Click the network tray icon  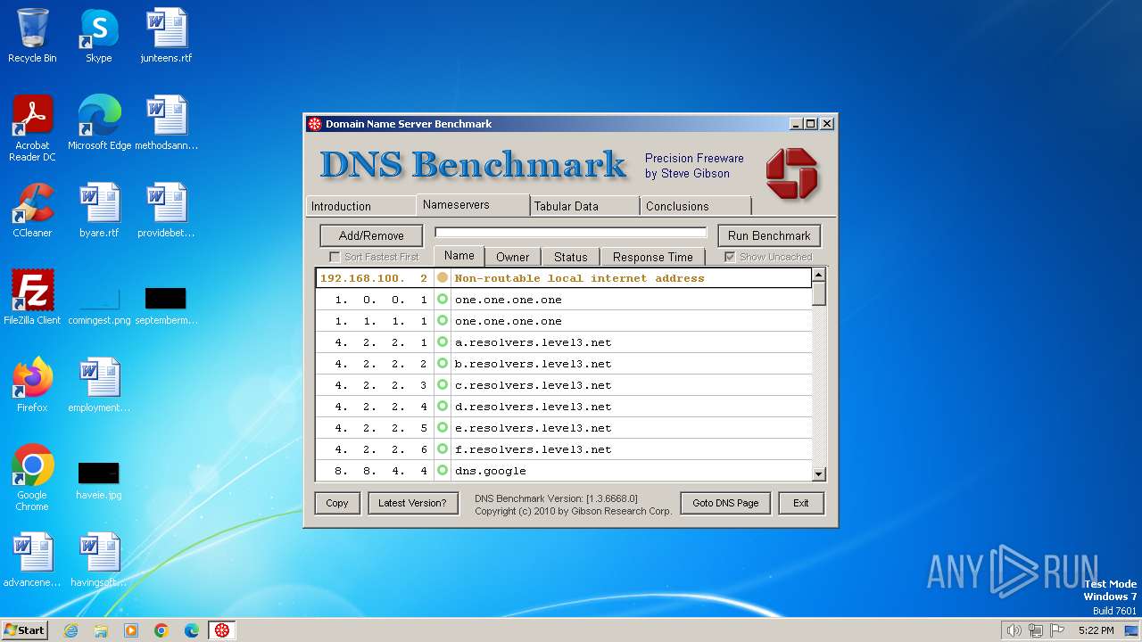point(1036,630)
